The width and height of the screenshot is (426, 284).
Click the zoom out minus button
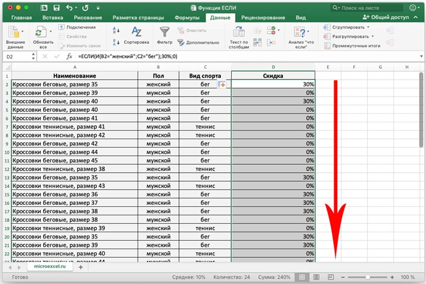tap(343, 277)
